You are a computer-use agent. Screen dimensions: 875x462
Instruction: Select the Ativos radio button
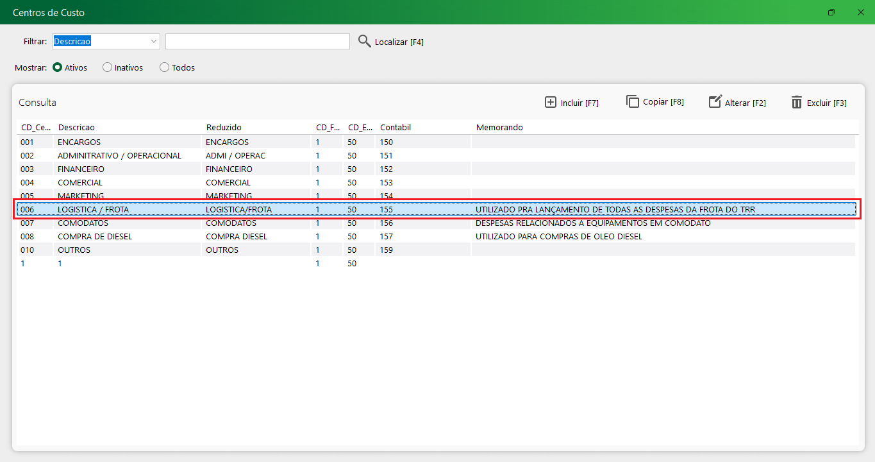coord(58,67)
